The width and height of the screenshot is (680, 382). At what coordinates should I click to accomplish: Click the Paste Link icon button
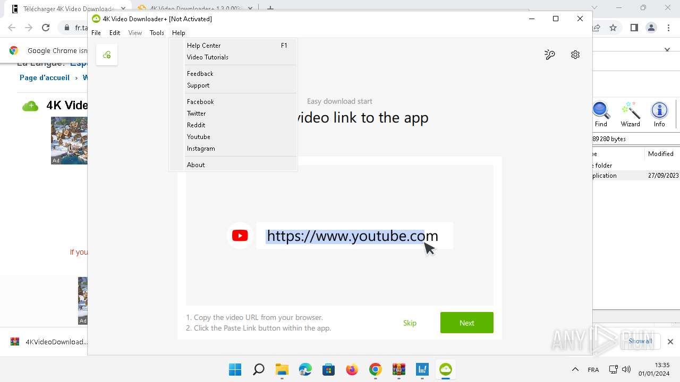coord(107,55)
